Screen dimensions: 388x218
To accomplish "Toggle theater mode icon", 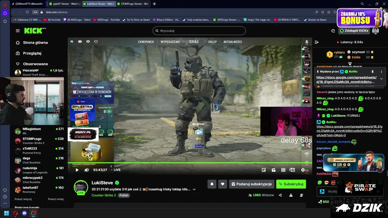I will point(283,170).
